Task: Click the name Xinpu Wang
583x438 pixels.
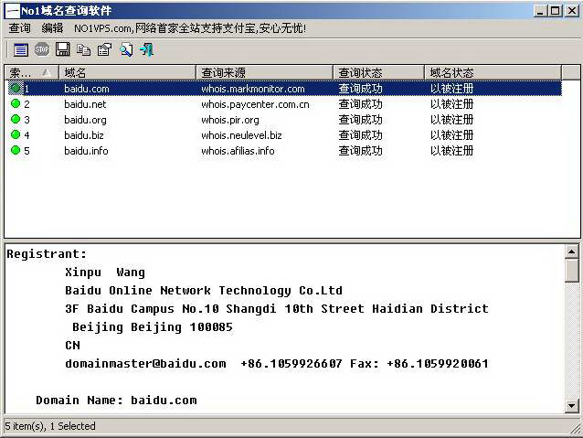Action: point(105,272)
